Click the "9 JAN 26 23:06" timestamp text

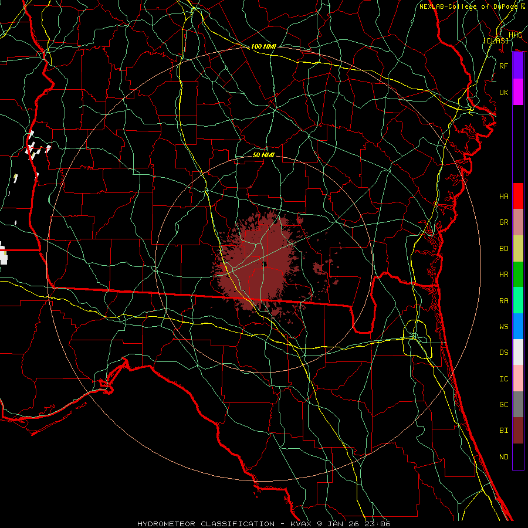coord(354,524)
